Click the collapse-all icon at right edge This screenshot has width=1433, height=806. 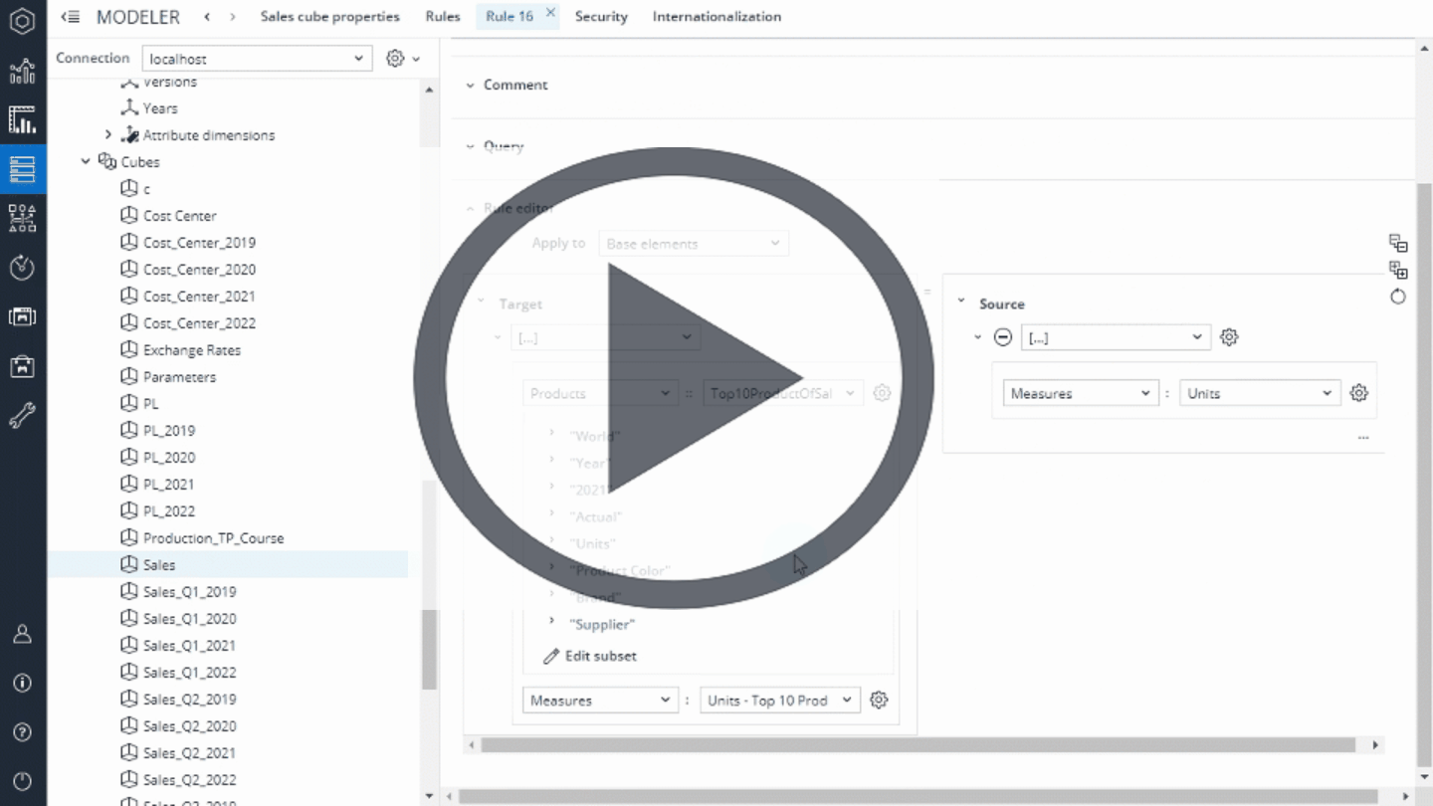pos(1398,244)
